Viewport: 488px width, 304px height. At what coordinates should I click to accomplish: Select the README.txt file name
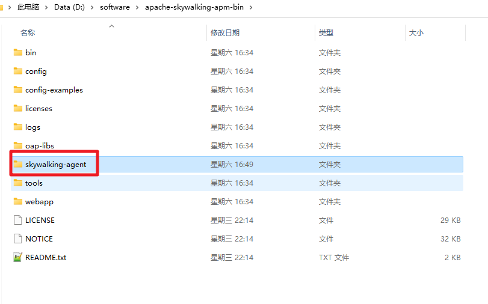click(46, 258)
